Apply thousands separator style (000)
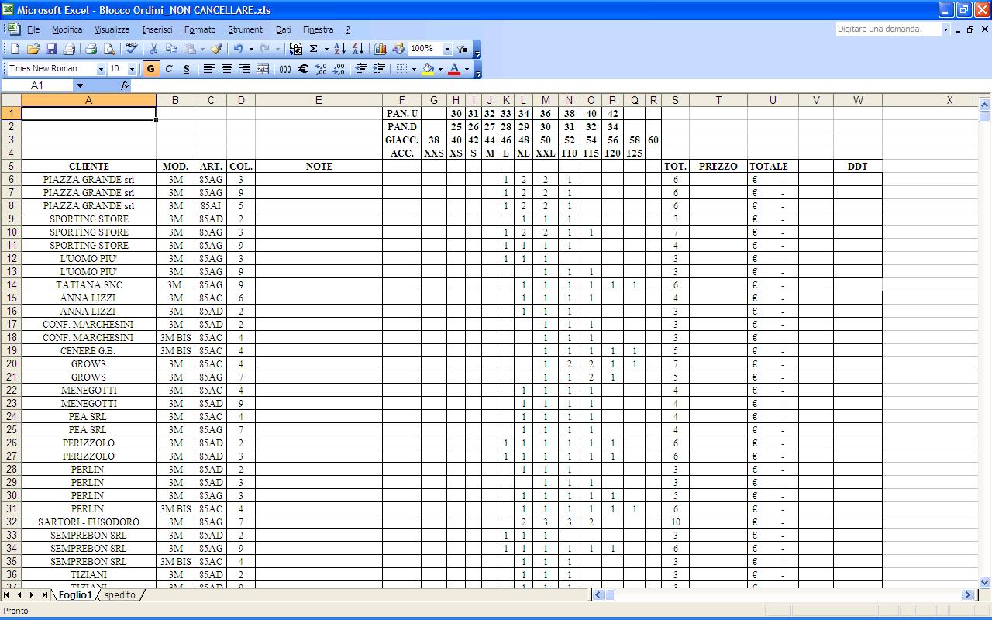The image size is (992, 620). [x=285, y=69]
